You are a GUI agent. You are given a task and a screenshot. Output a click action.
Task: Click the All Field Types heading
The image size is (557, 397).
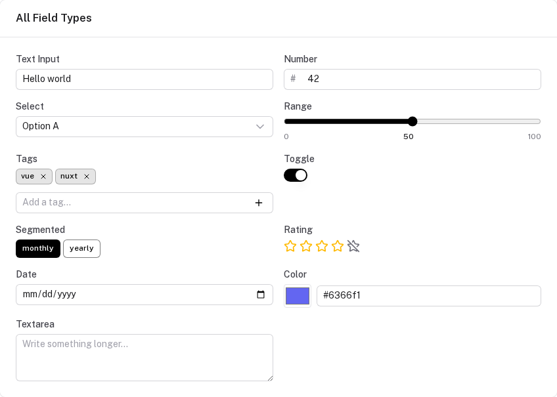point(54,18)
